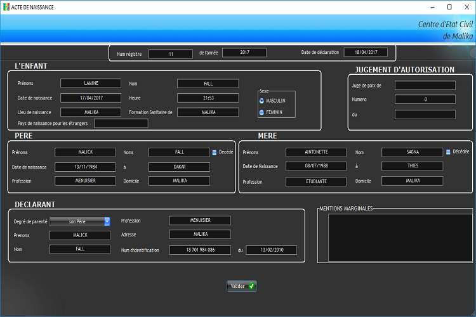Select the MASCULIN radio button

pyautogui.click(x=262, y=101)
